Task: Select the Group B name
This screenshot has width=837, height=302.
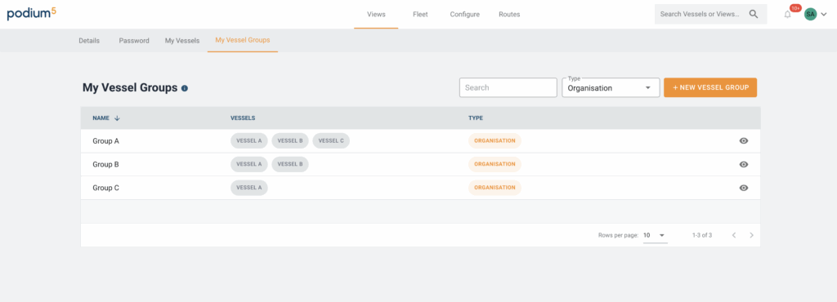Action: [105, 165]
